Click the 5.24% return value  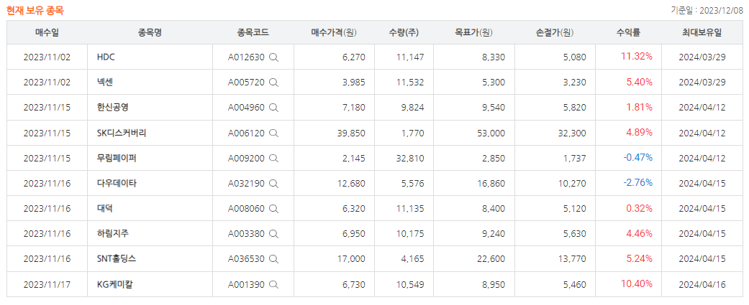tap(639, 259)
